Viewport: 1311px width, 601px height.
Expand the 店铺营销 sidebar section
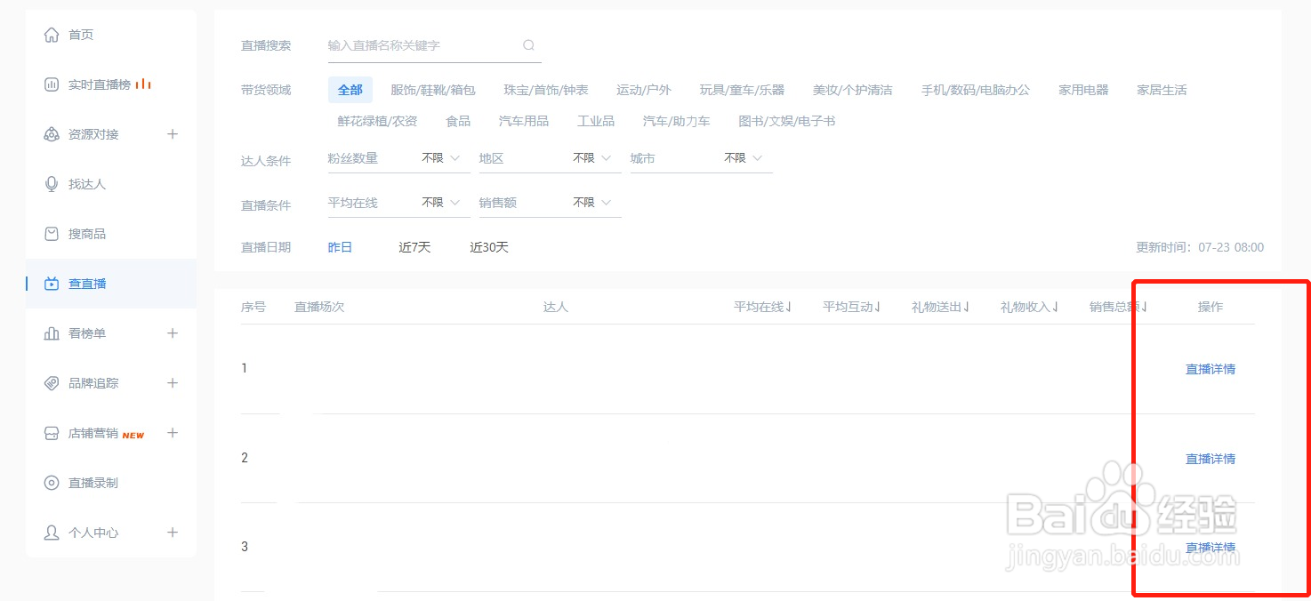point(173,433)
